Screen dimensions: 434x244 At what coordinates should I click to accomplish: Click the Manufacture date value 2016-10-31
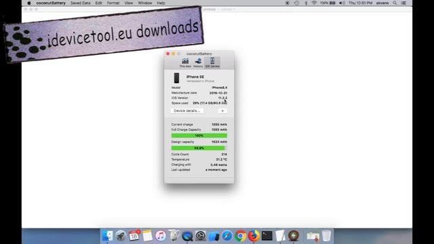pyautogui.click(x=218, y=93)
